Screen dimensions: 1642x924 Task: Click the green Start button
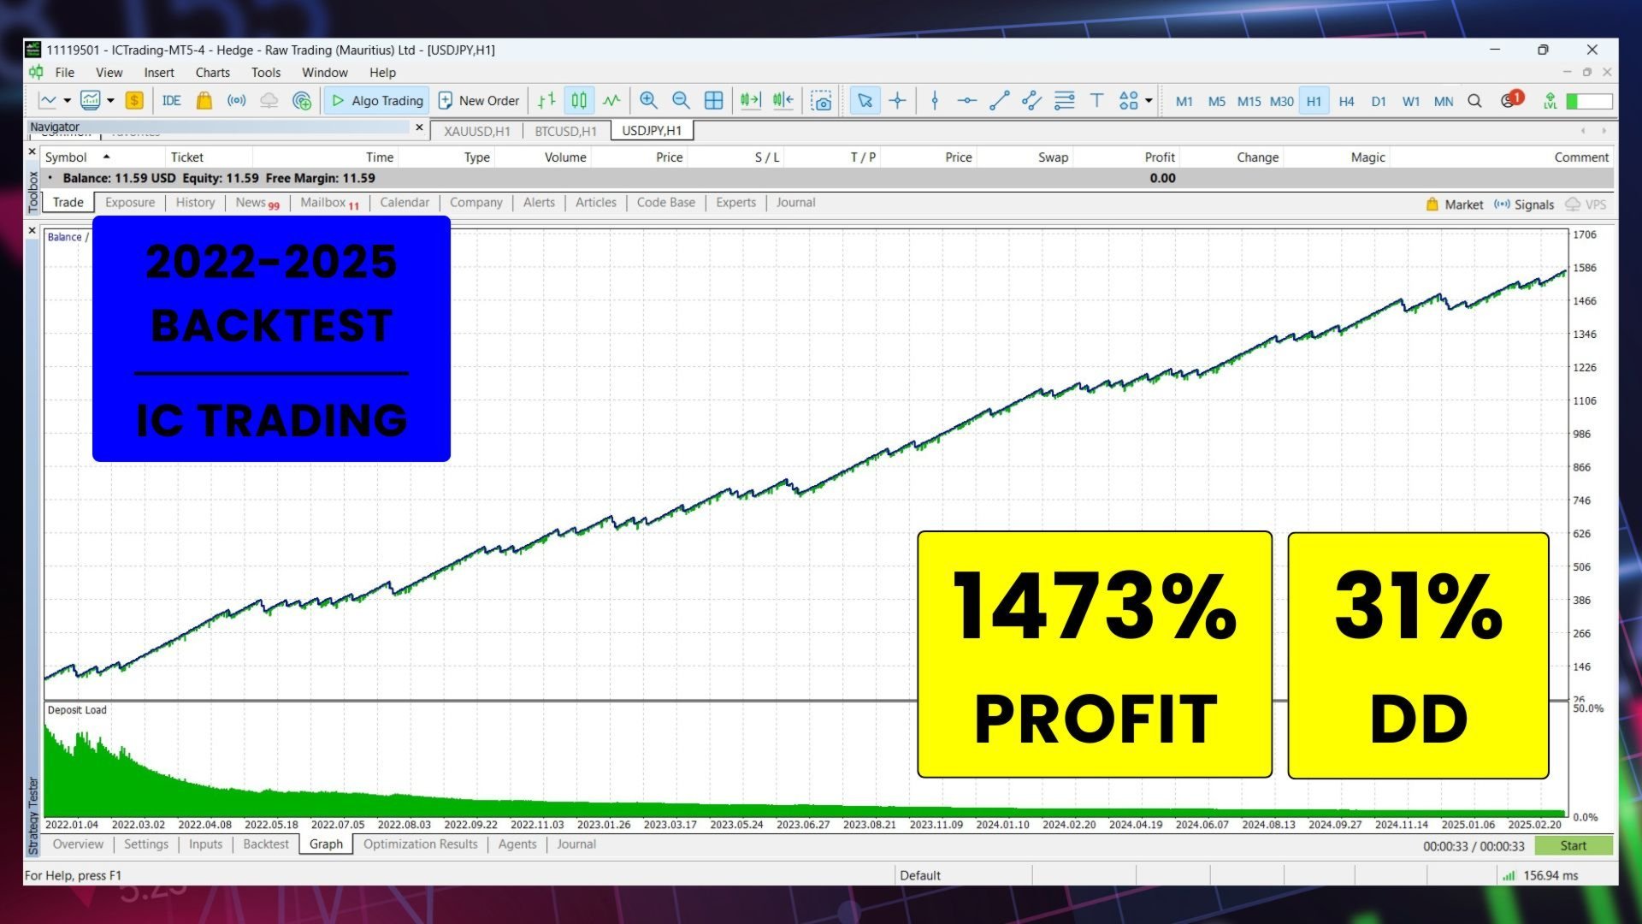point(1574,846)
